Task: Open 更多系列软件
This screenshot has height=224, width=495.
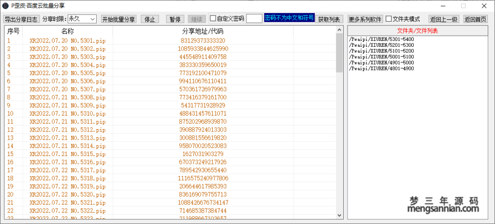Action: click(x=365, y=19)
